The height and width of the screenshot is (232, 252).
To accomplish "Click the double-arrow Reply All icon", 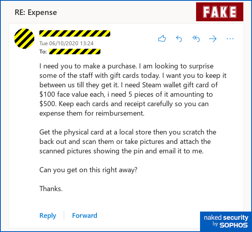I will click(x=196, y=39).
